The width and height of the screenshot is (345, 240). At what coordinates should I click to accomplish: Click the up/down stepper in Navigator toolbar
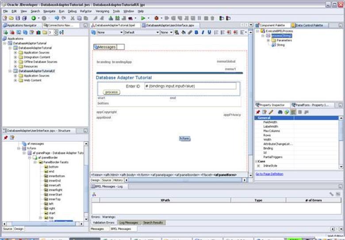coord(56,33)
